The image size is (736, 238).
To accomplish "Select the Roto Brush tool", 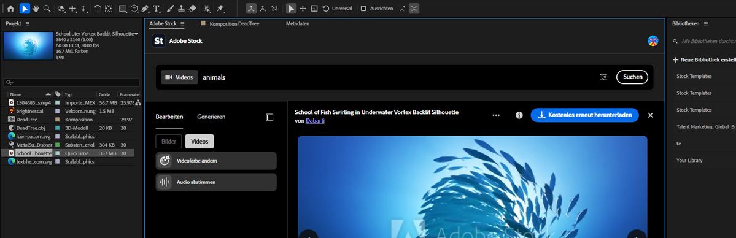I will [x=207, y=9].
